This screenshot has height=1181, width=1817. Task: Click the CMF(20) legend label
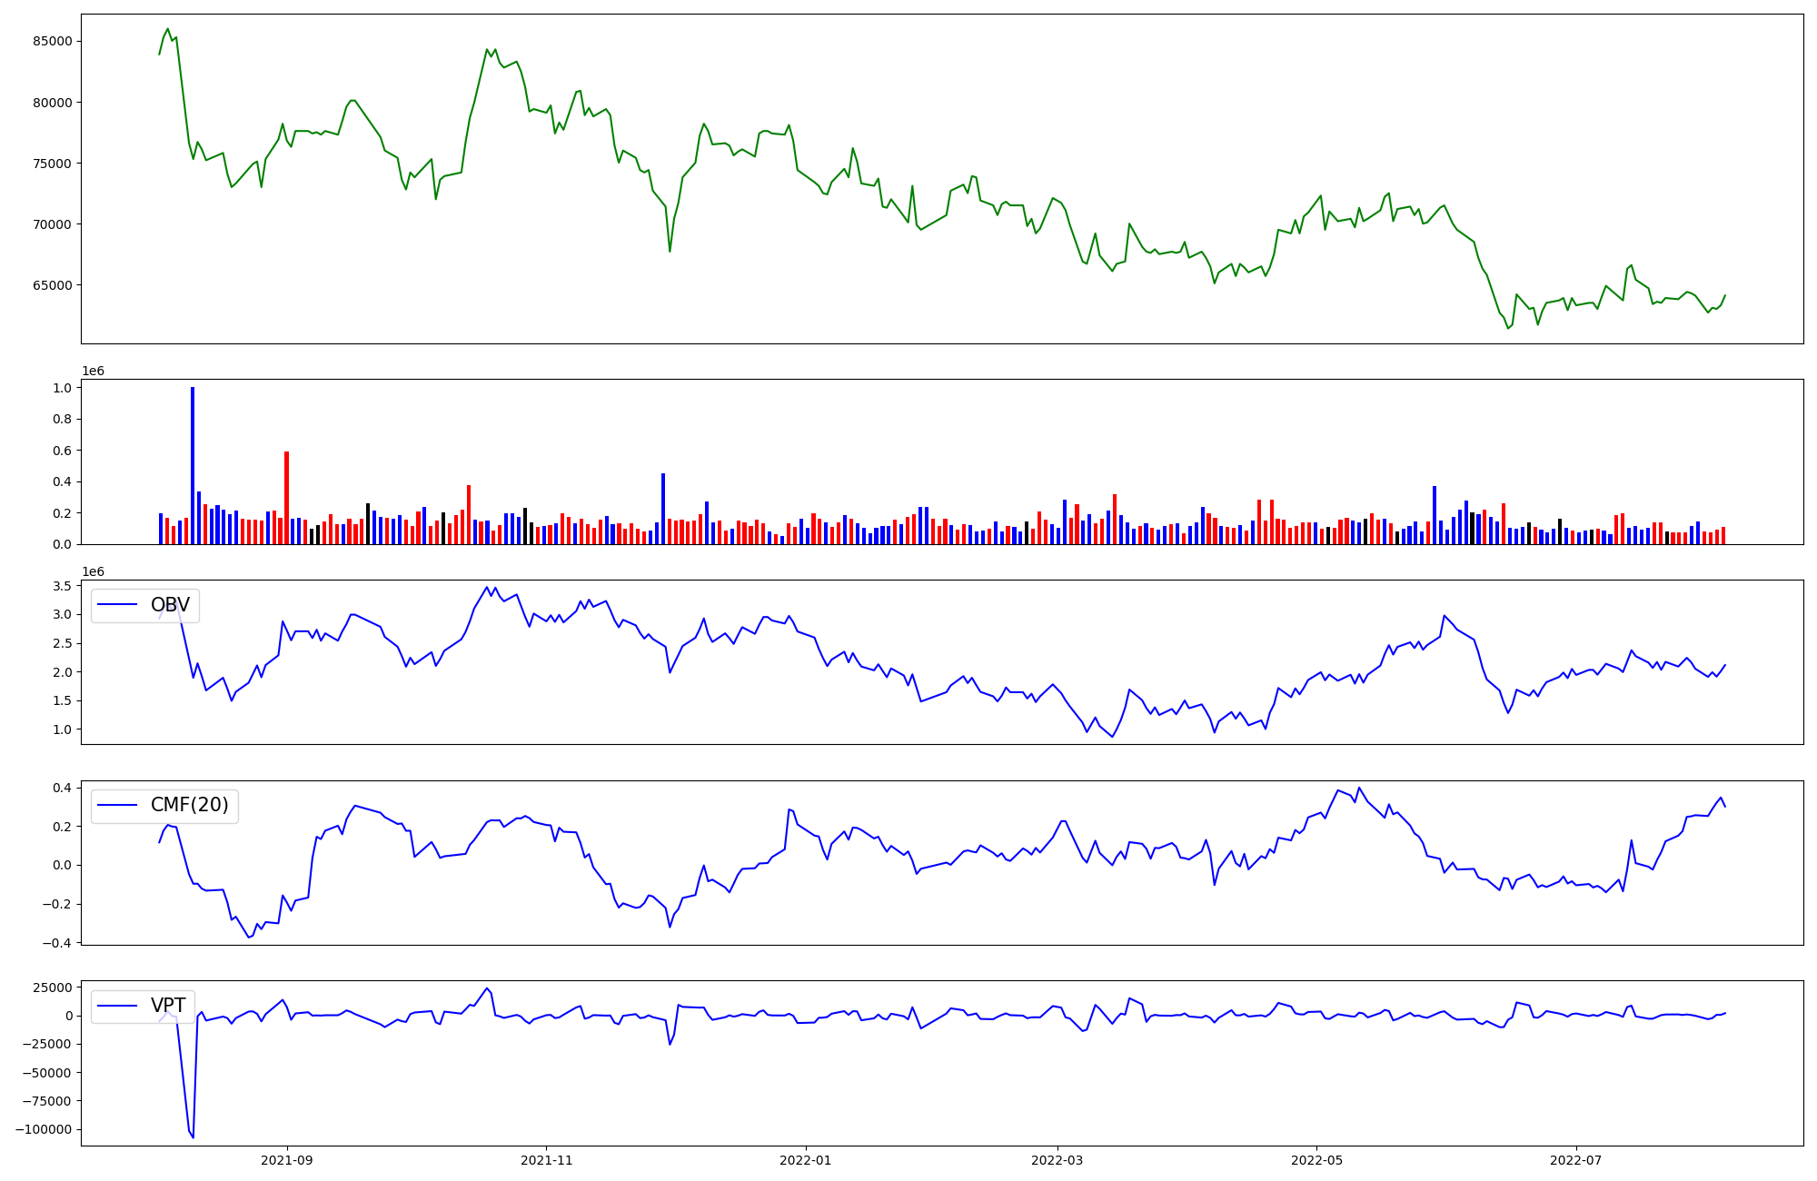click(189, 806)
